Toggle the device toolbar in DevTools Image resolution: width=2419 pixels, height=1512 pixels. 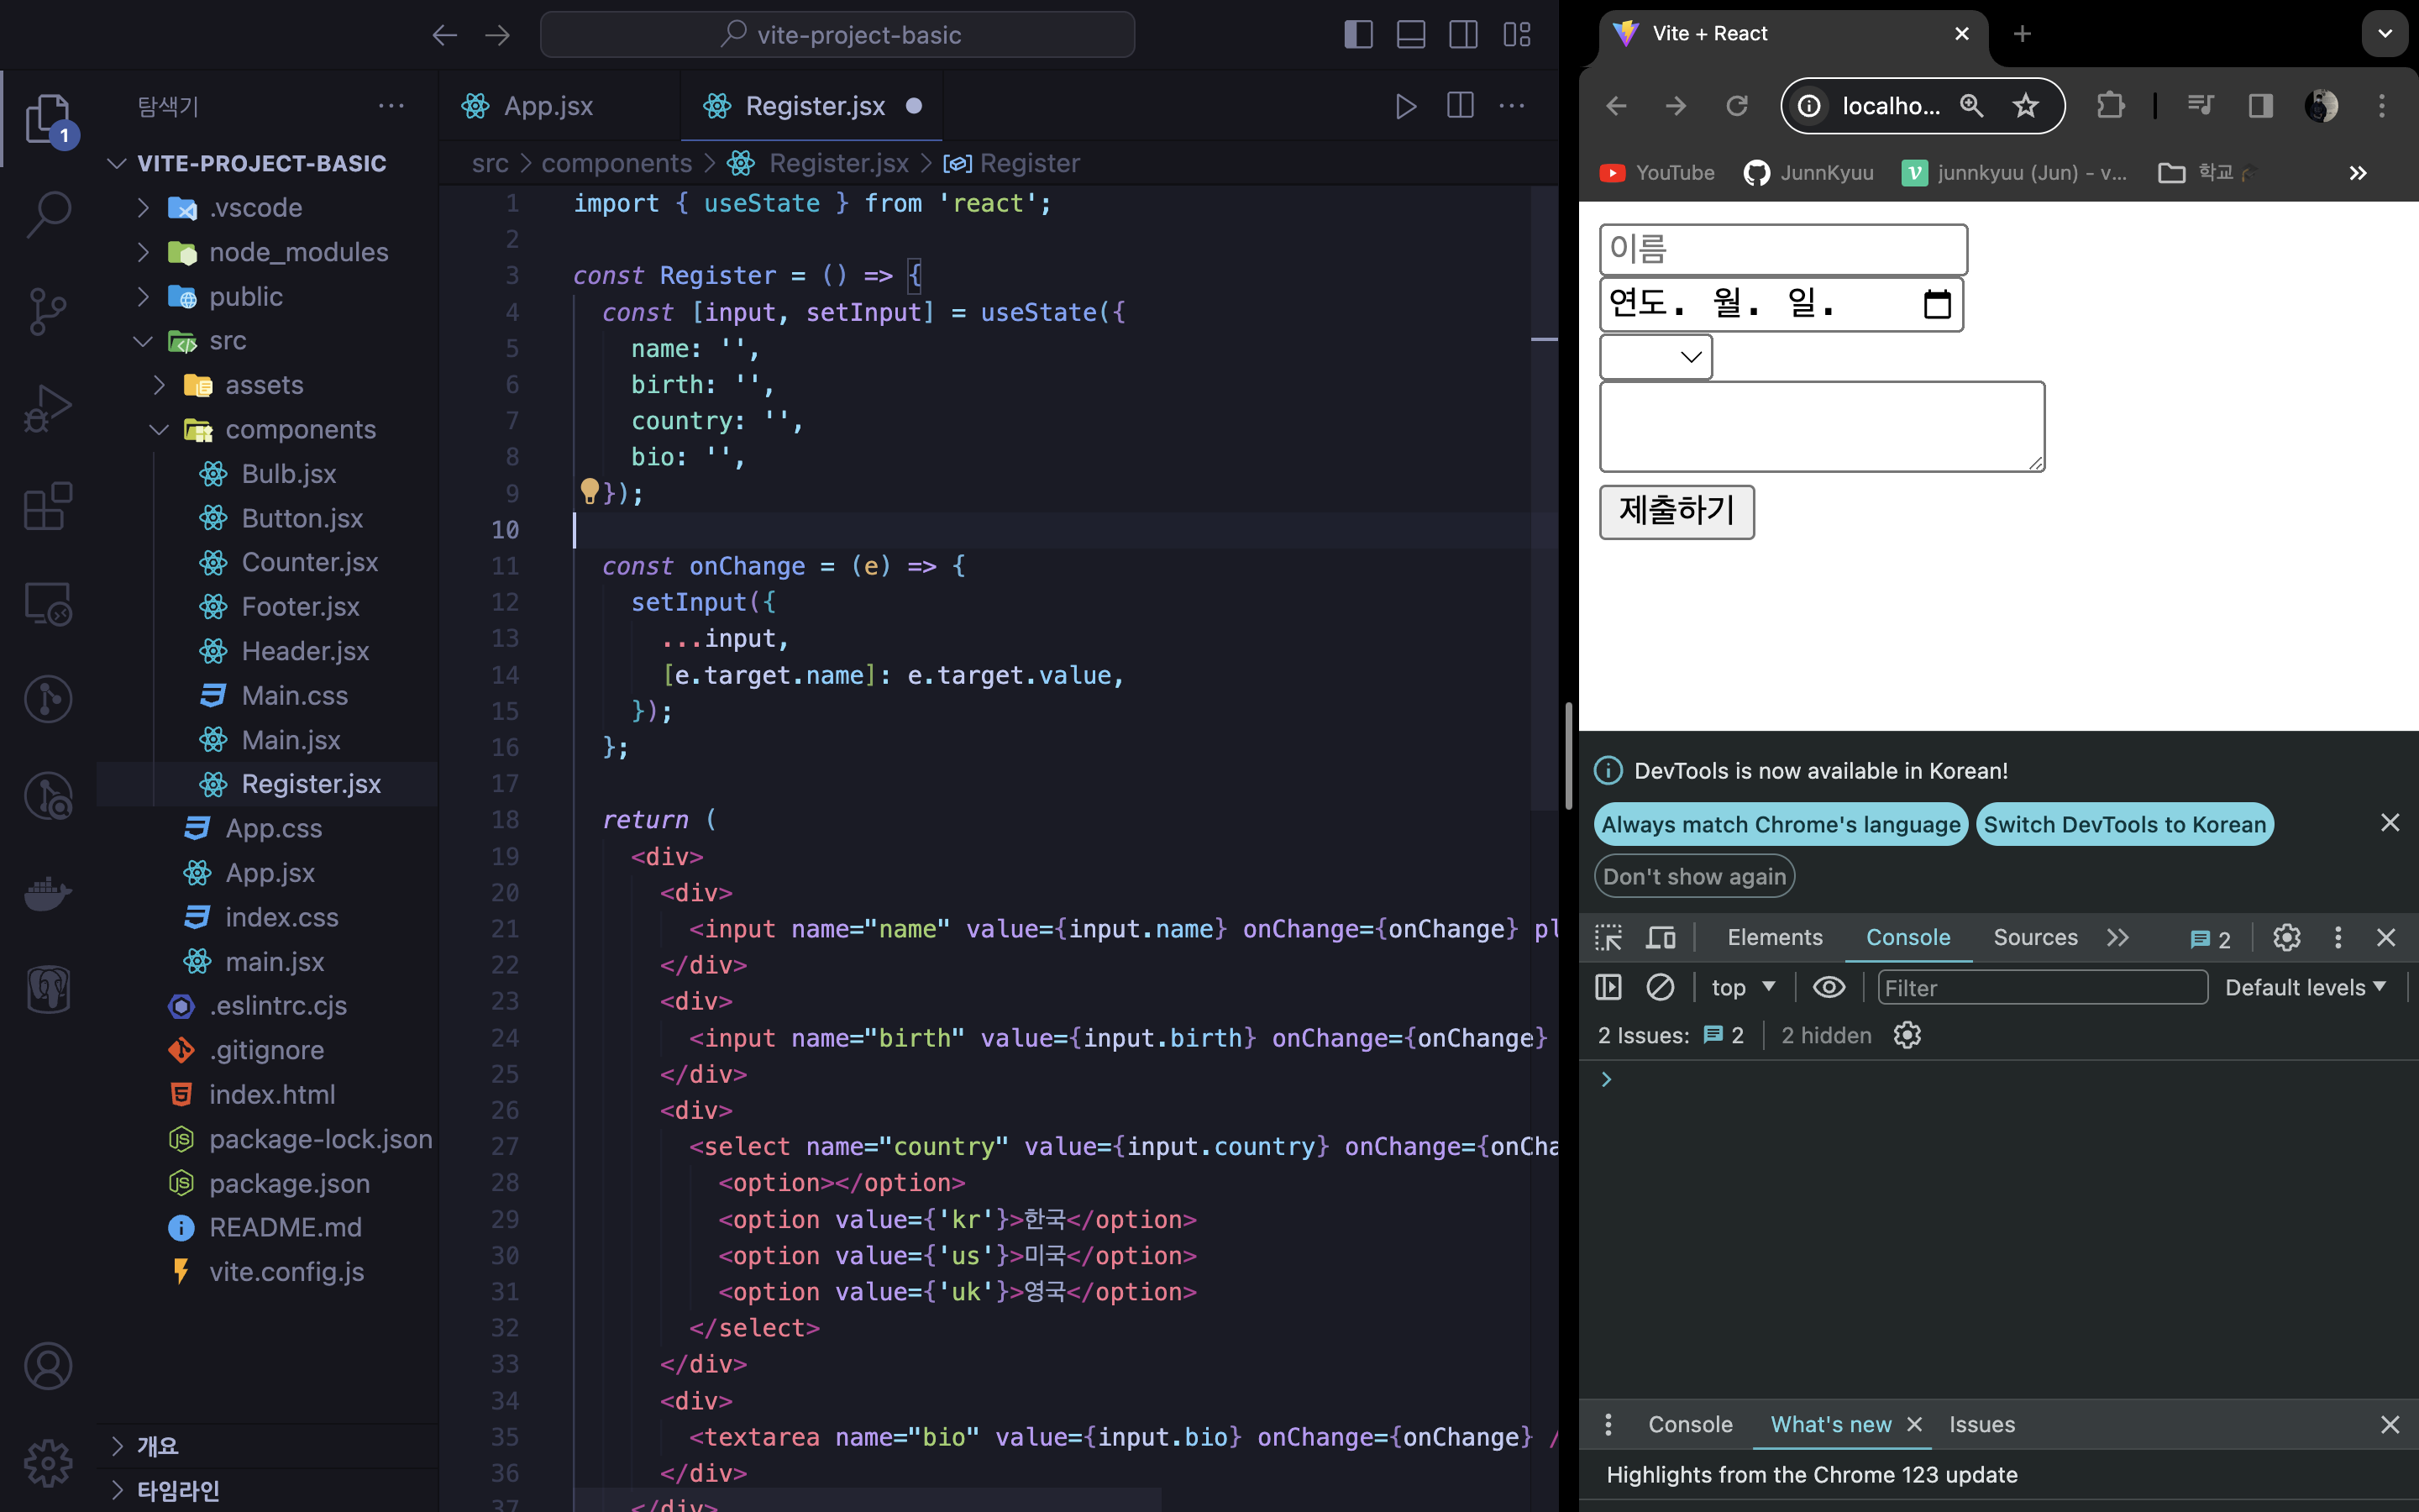[1661, 938]
